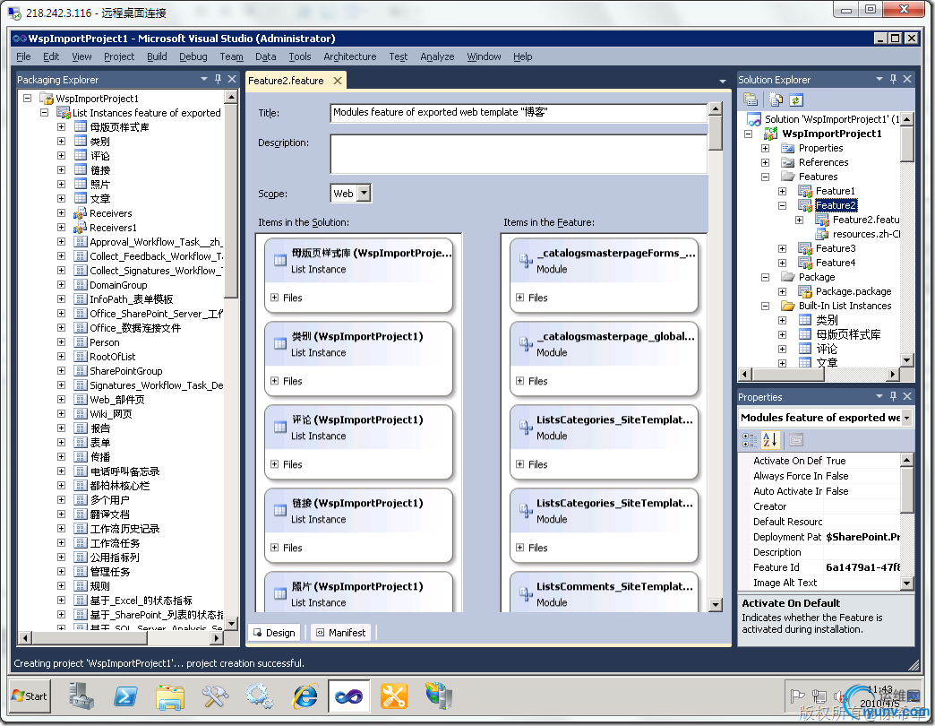Select Package.package in Solution Explorer
This screenshot has height=726, width=935.
(853, 291)
